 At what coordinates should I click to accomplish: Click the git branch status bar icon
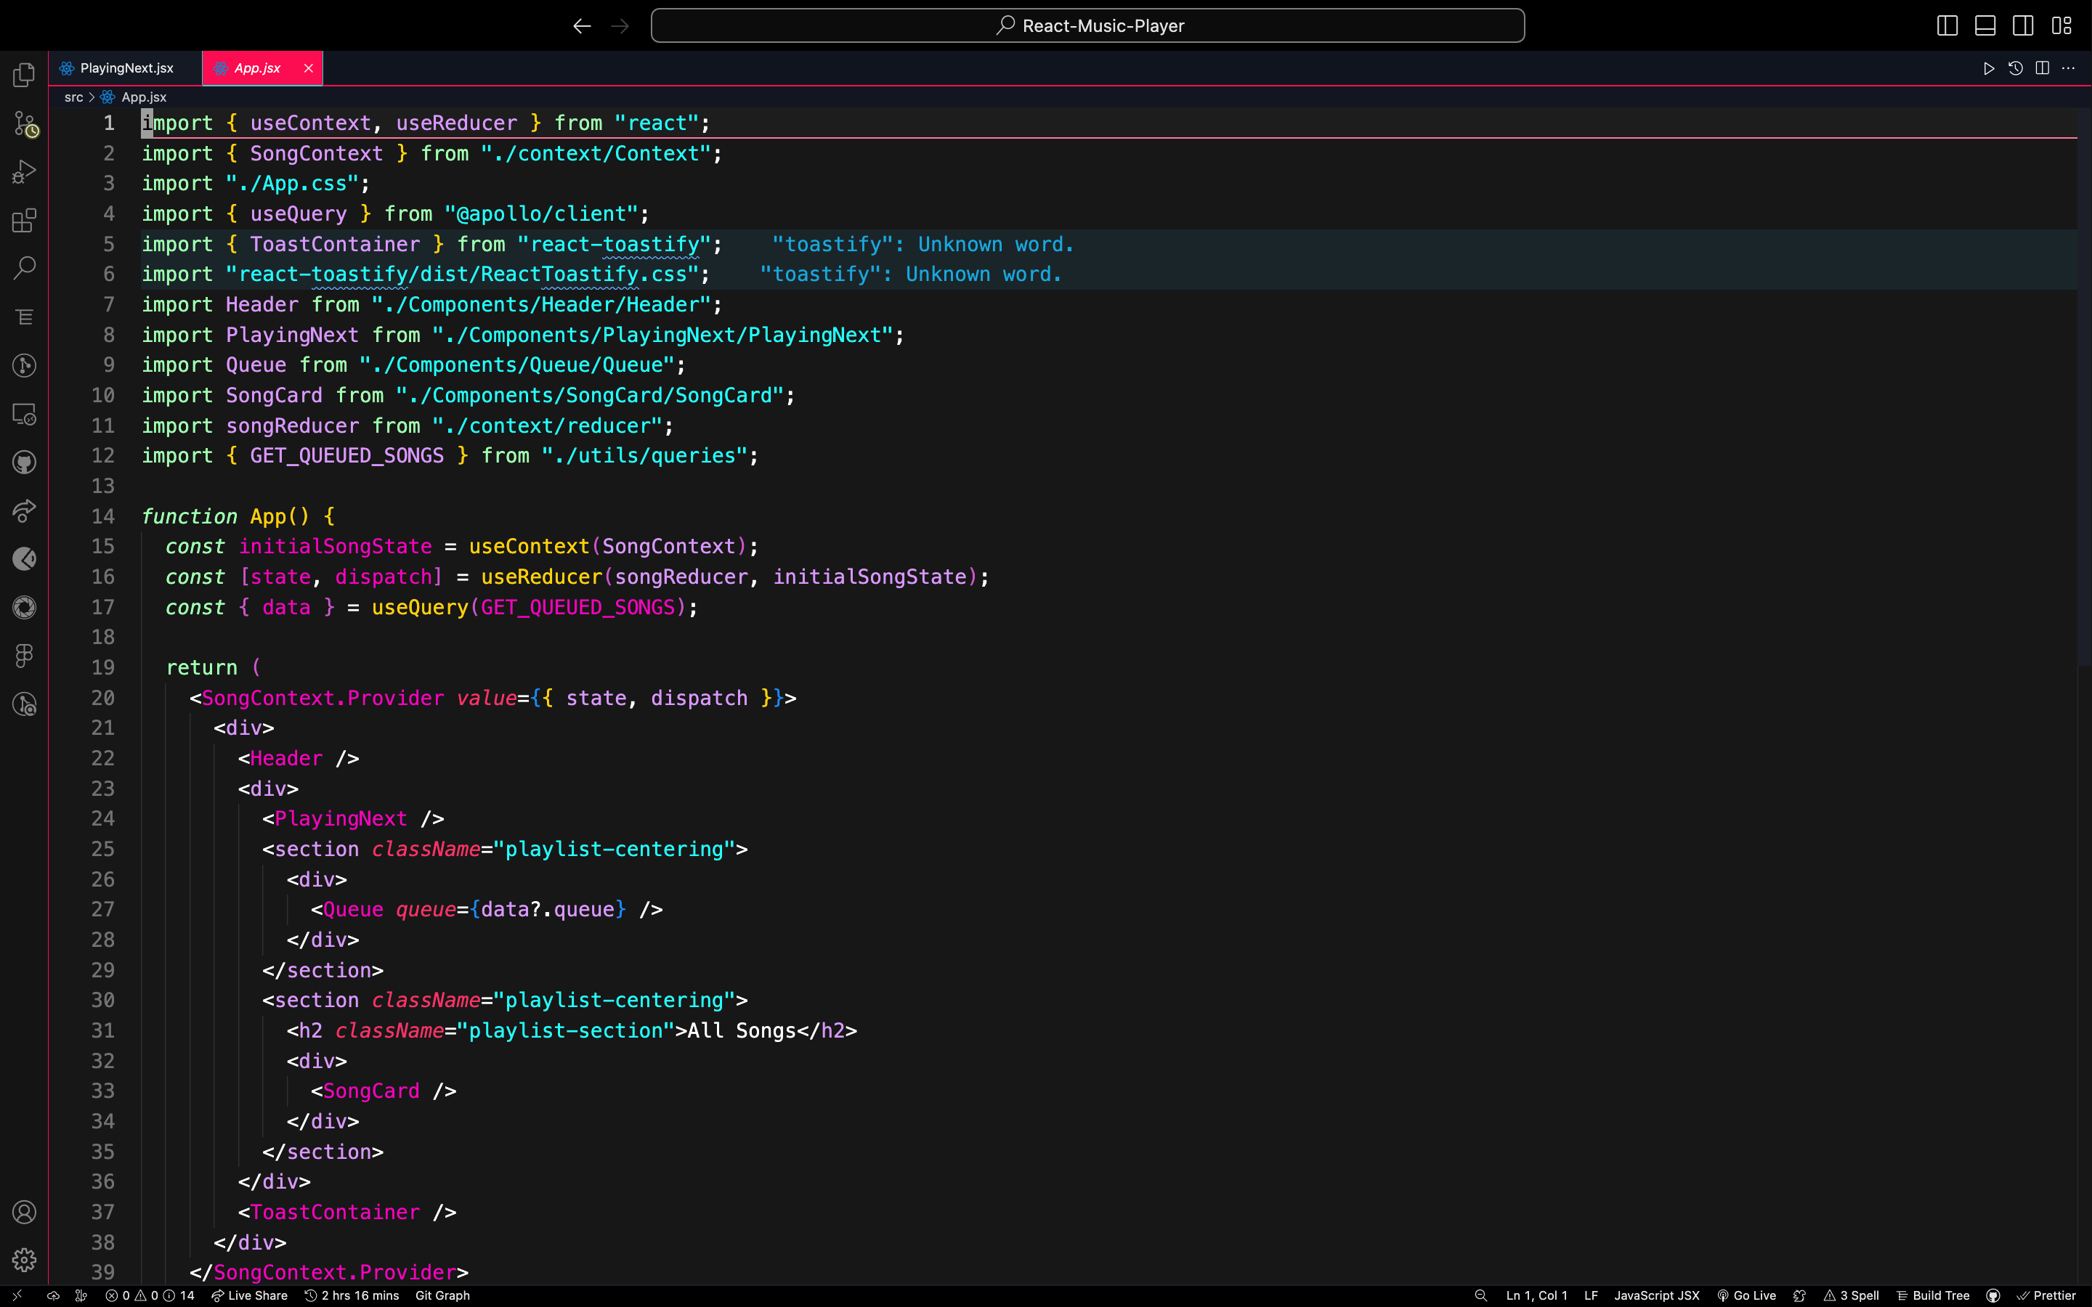81,1295
